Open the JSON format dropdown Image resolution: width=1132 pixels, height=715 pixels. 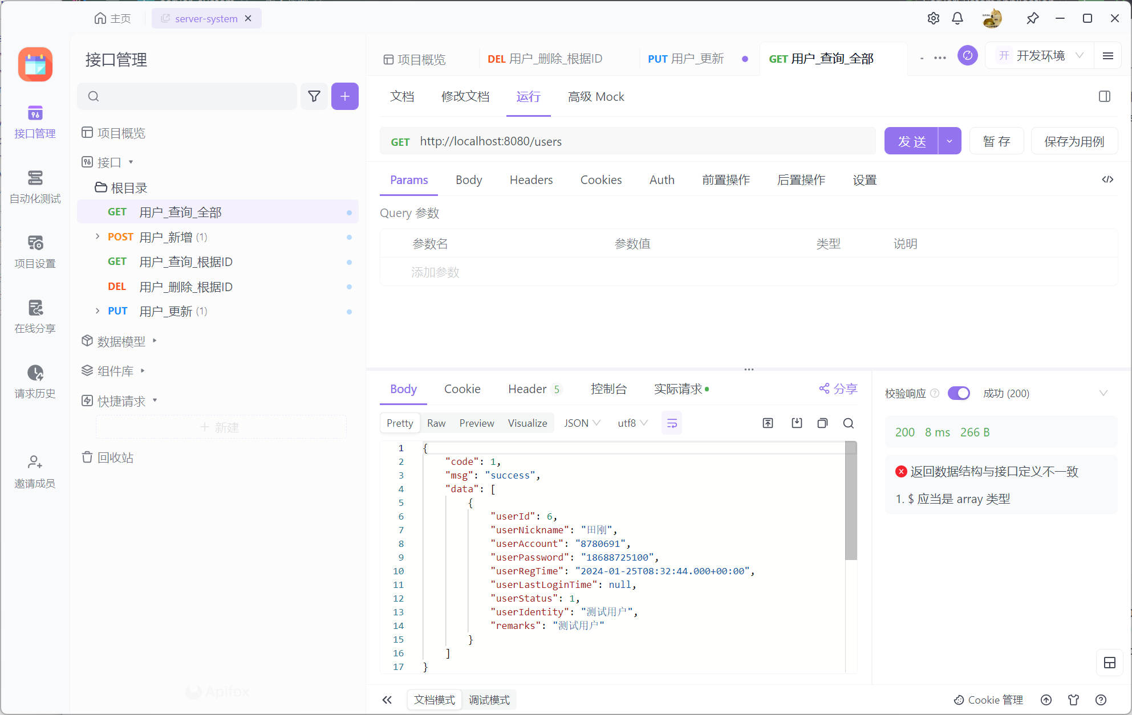click(x=582, y=423)
